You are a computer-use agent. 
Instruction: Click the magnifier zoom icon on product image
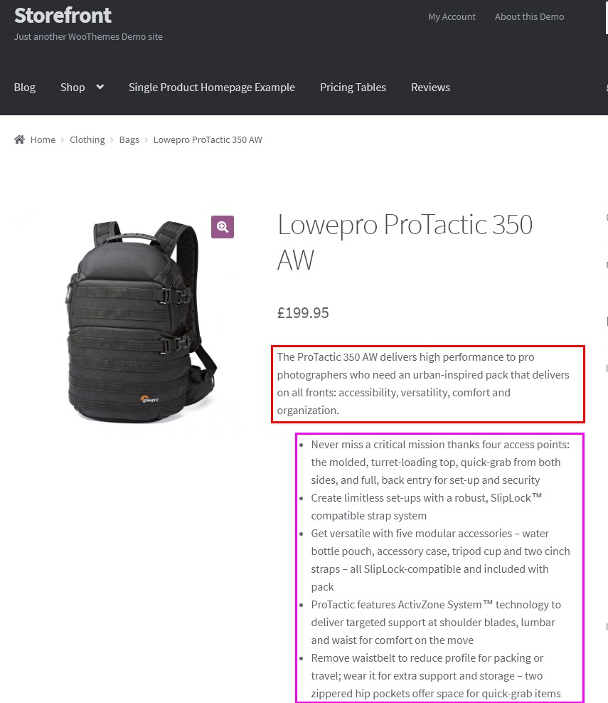223,227
